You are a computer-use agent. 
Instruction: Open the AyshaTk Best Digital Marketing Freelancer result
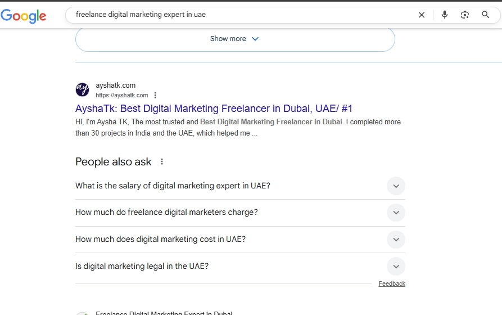pos(214,109)
